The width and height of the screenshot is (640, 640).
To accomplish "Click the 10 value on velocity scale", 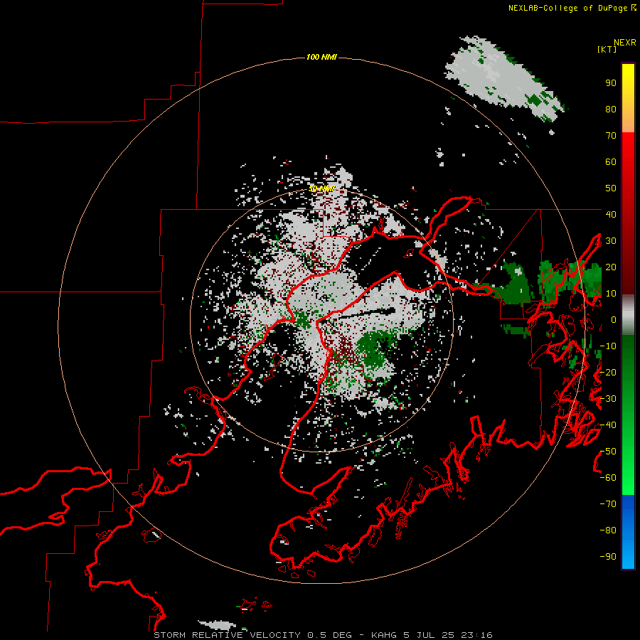I will point(611,294).
